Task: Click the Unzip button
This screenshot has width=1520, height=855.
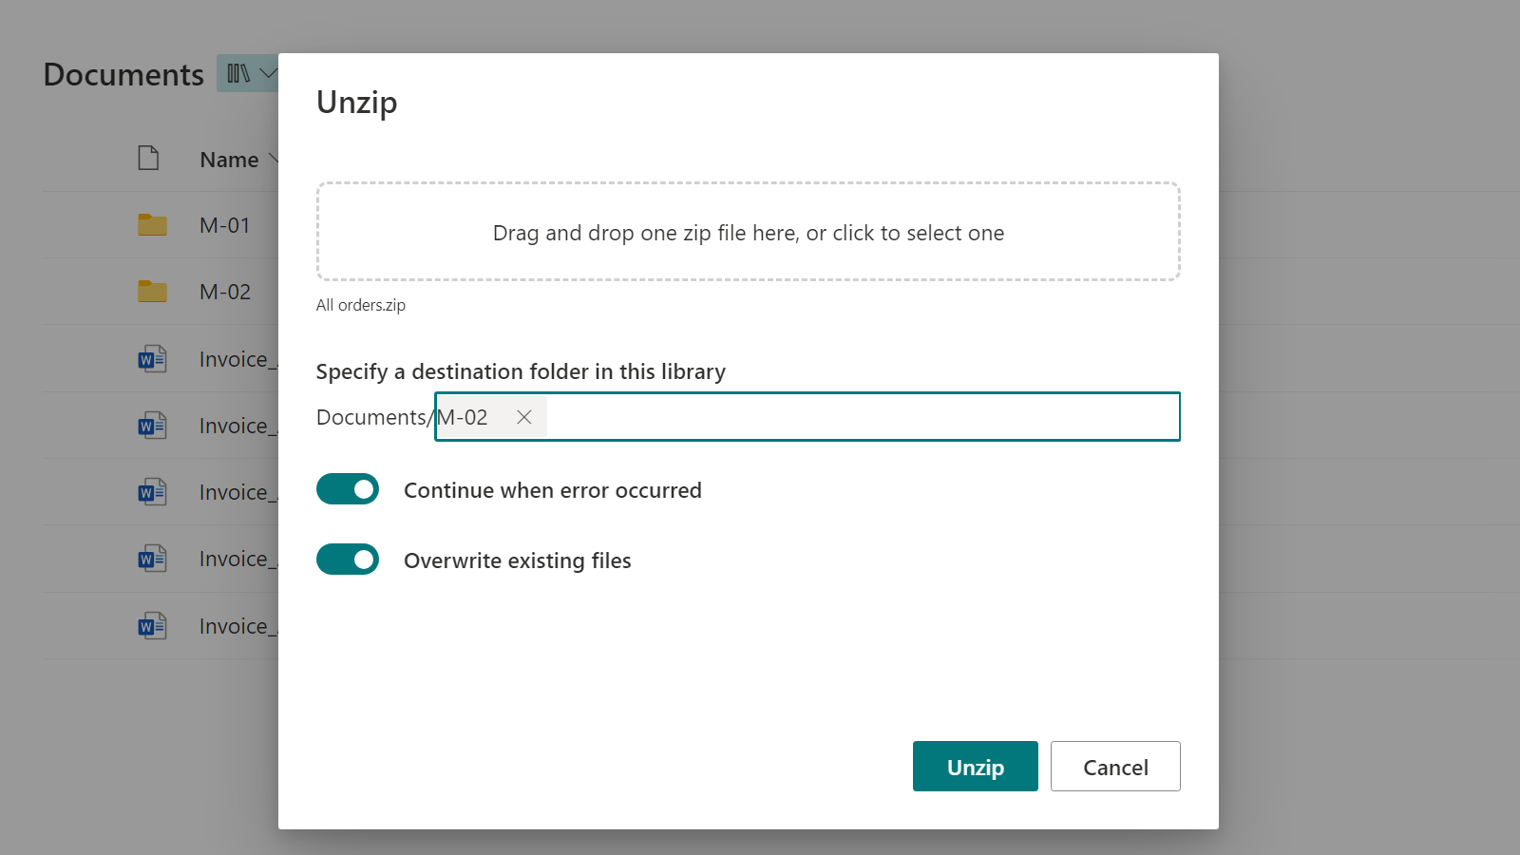Action: pos(975,766)
